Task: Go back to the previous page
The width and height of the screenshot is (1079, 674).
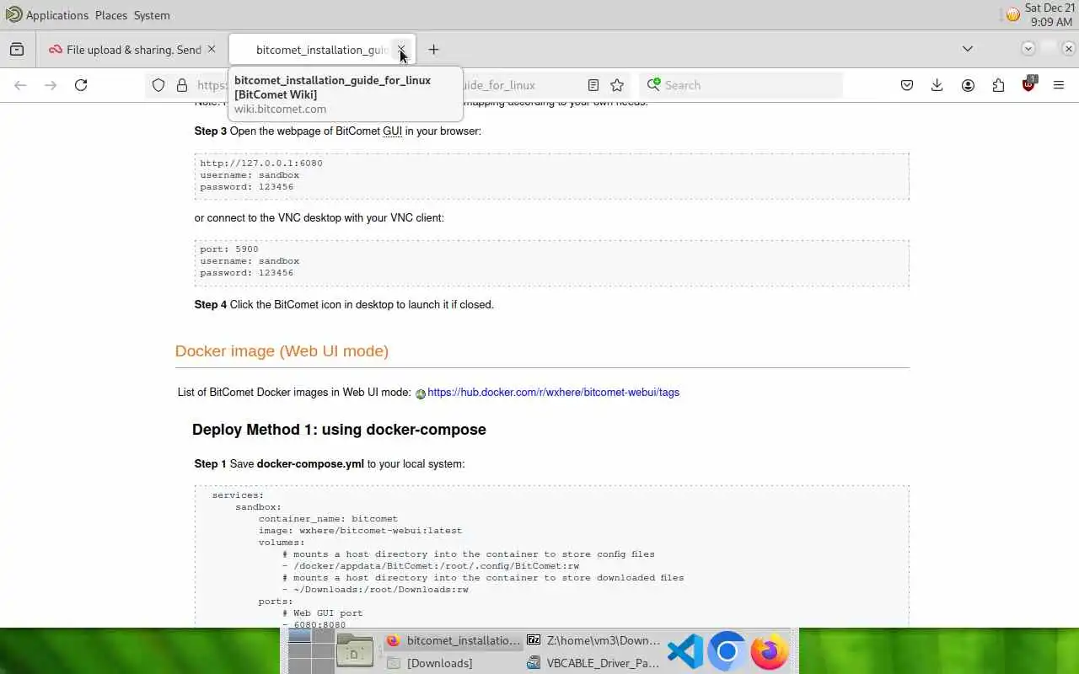Action: [20, 85]
